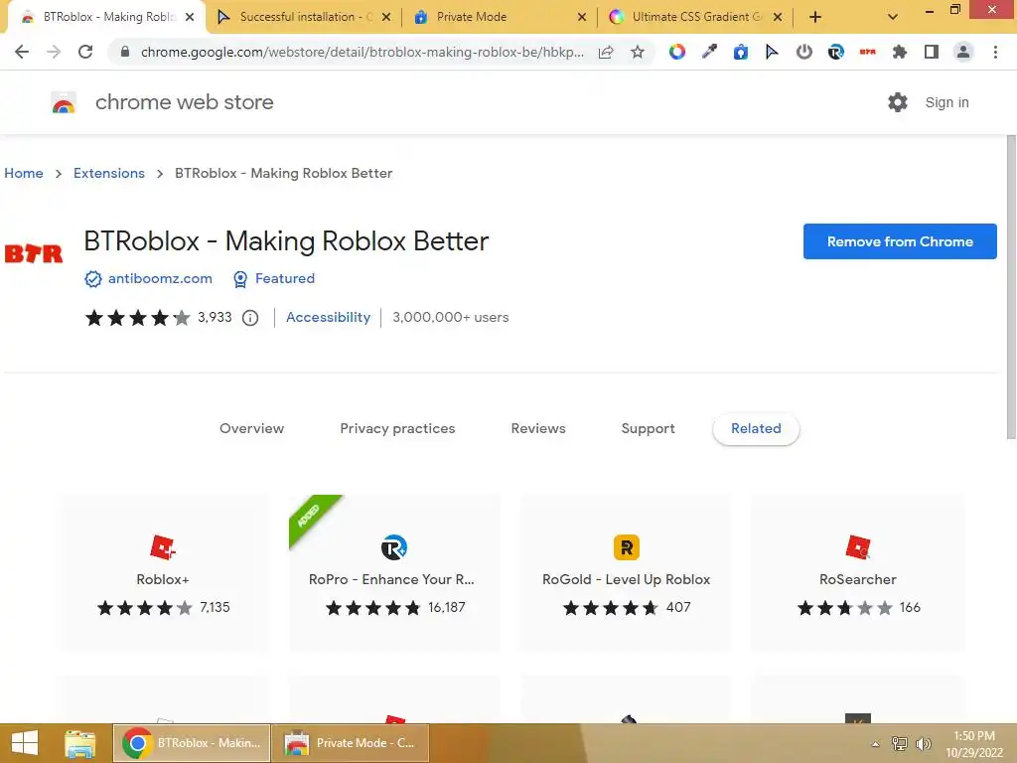Image resolution: width=1017 pixels, height=763 pixels.
Task: Expand the tab search dropdown arrow
Action: (x=893, y=18)
